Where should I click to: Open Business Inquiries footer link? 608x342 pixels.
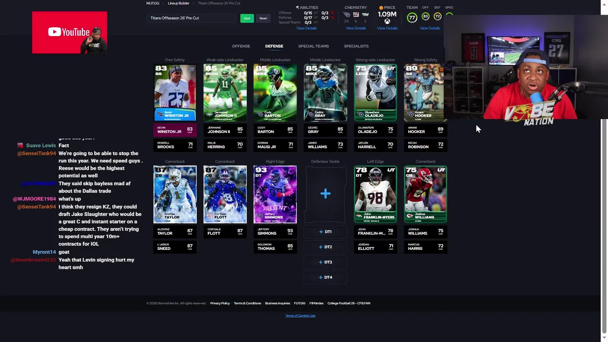coord(277,303)
